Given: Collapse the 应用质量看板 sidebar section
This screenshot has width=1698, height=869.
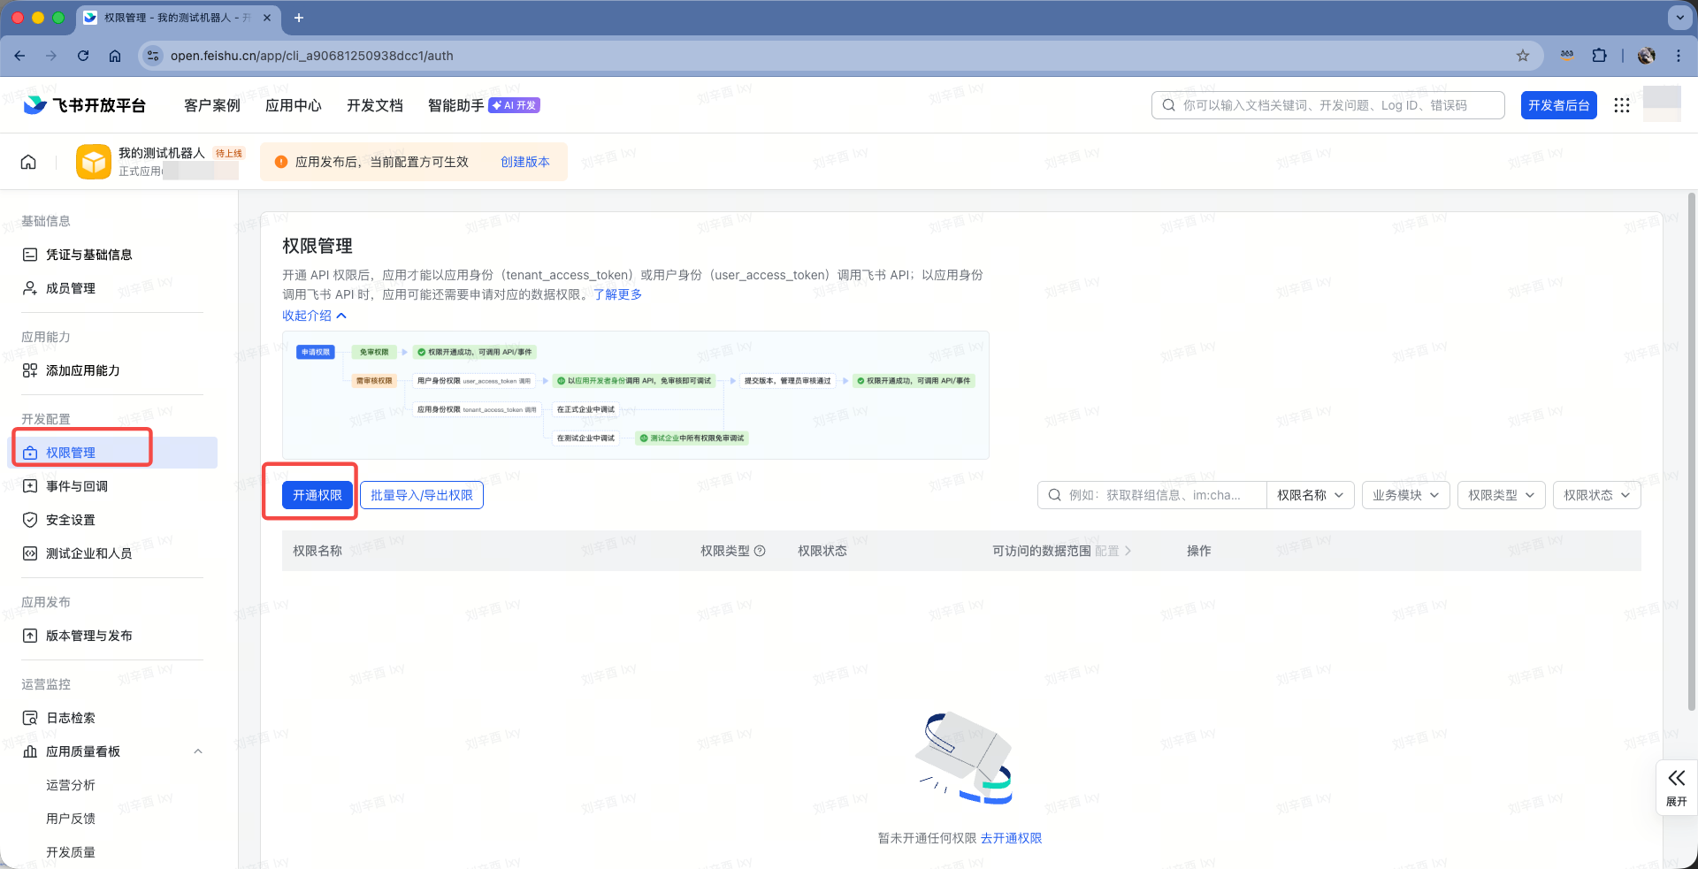Looking at the screenshot, I should click(x=198, y=751).
